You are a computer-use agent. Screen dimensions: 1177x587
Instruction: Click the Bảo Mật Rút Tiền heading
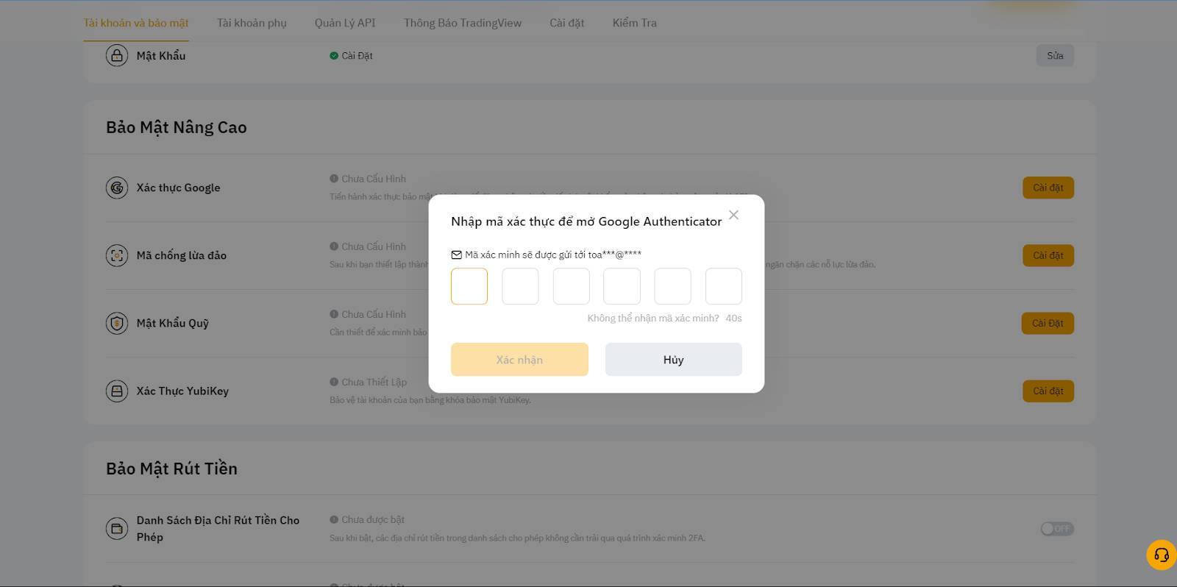point(171,469)
